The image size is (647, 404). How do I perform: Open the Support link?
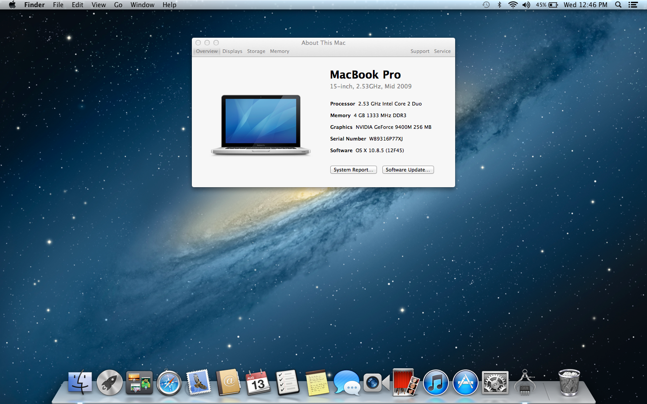(x=420, y=51)
